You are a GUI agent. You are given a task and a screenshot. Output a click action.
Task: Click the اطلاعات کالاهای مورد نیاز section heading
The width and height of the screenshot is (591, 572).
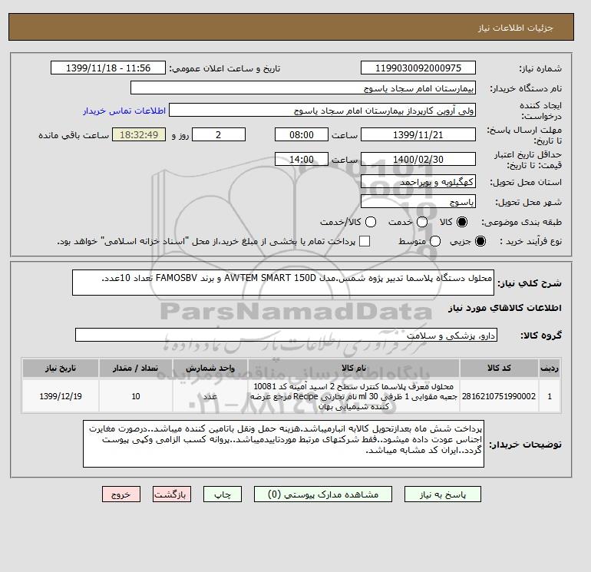[505, 308]
